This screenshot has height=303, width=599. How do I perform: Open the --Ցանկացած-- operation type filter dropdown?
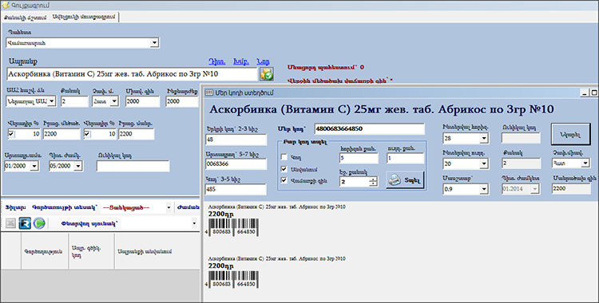[x=169, y=207]
